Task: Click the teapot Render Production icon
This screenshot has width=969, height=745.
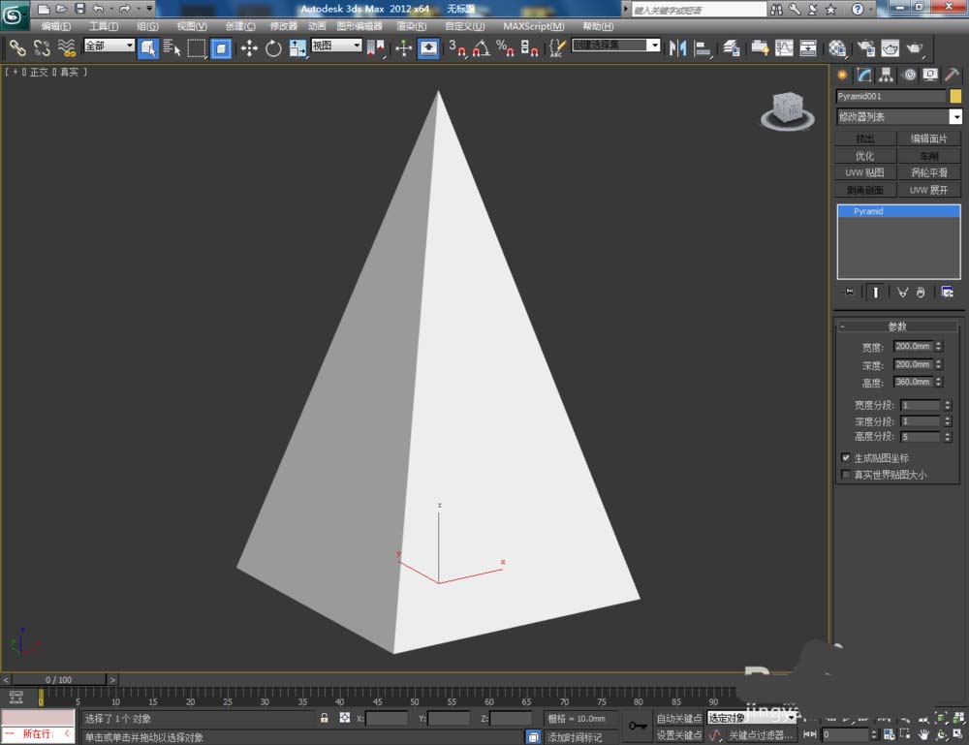Action: click(913, 47)
